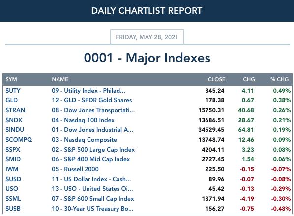Open 06 - S&P 400 Mid Cap Index
Image resolution: width=294 pixels, height=216 pixels.
coord(91,159)
